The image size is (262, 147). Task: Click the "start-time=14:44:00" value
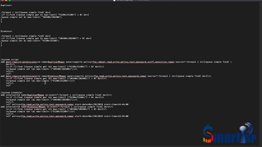tap(116, 105)
